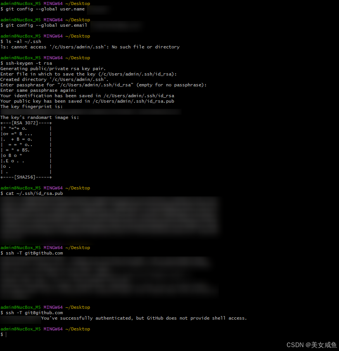
Task: Click the first 'admin@NucBox_M5' prompt at the top
Action: (21, 3)
